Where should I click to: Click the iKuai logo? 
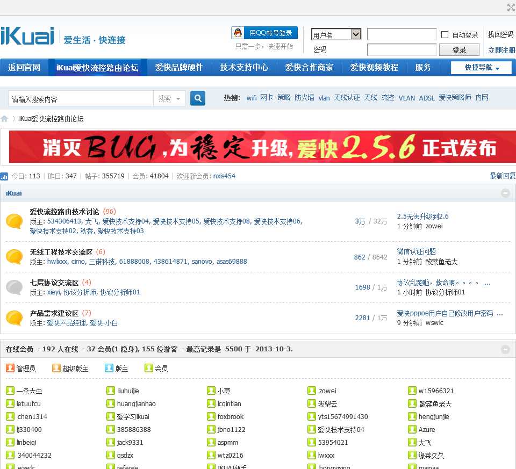click(27, 36)
